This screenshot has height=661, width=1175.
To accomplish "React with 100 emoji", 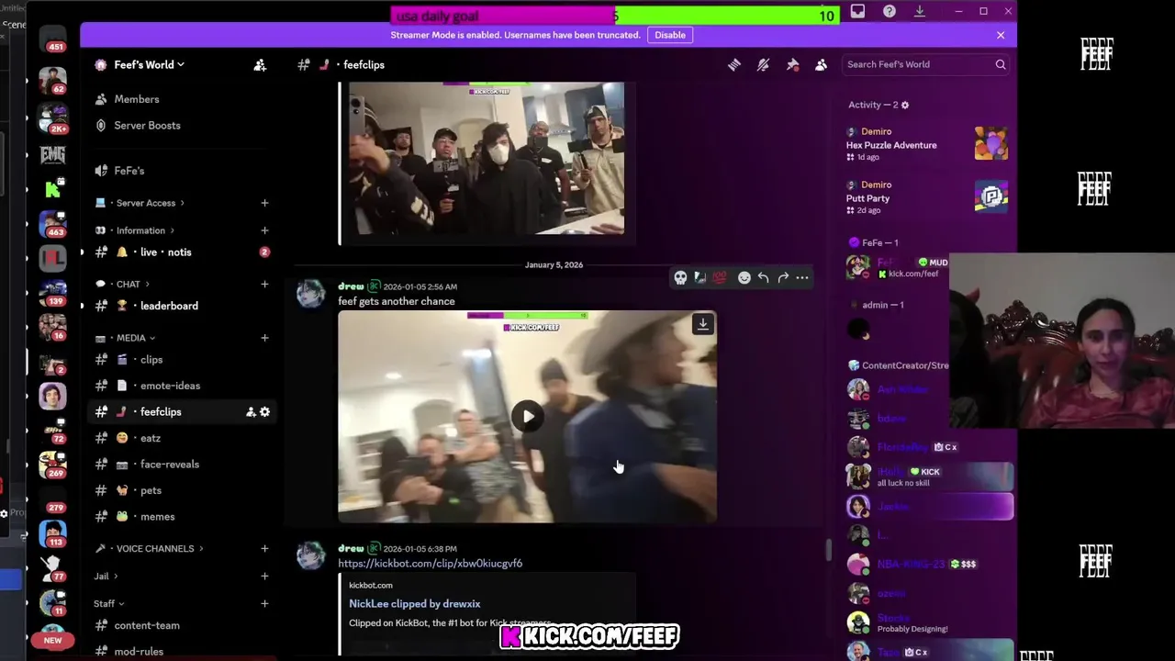I will (720, 277).
